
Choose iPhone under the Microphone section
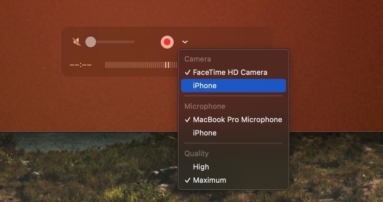coord(205,133)
